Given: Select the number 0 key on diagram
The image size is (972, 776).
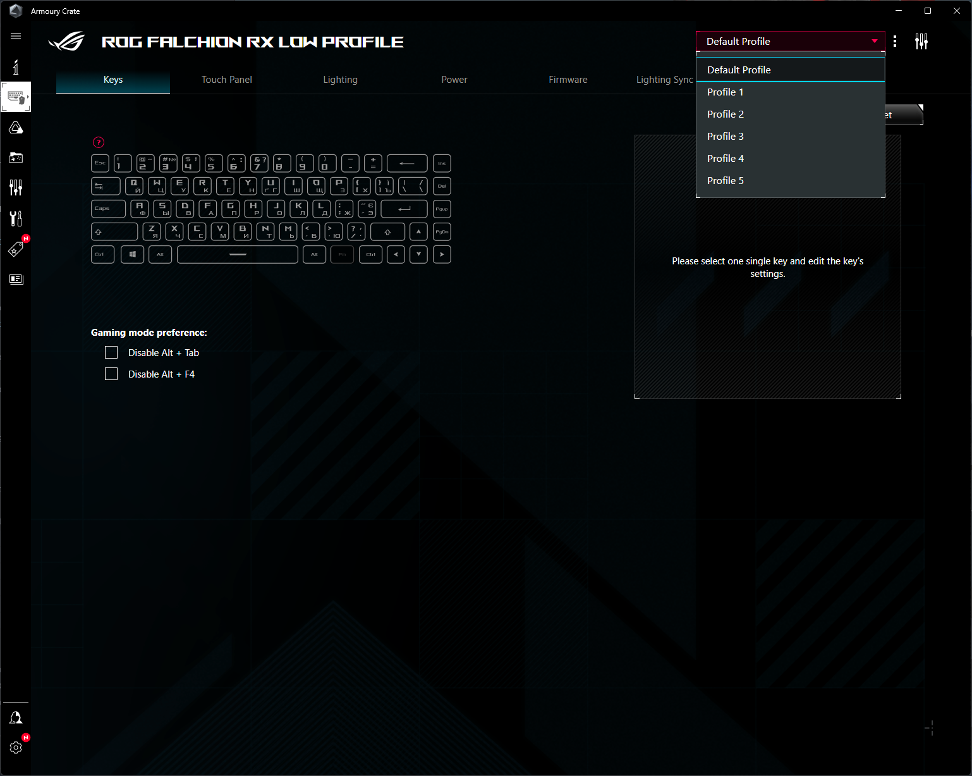Looking at the screenshot, I should [327, 163].
